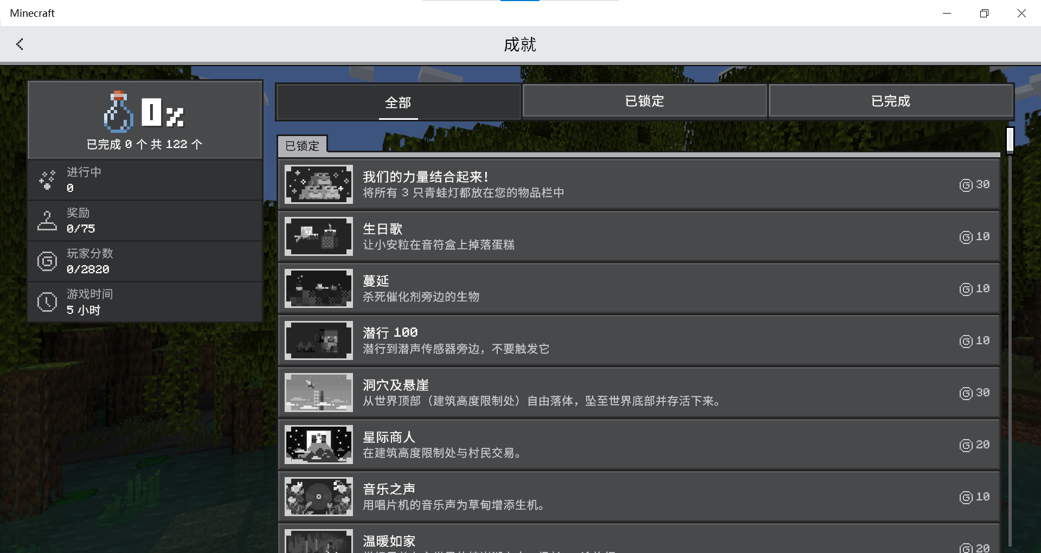
Task: Click the 0/75 rewards count
Action: [x=81, y=229]
